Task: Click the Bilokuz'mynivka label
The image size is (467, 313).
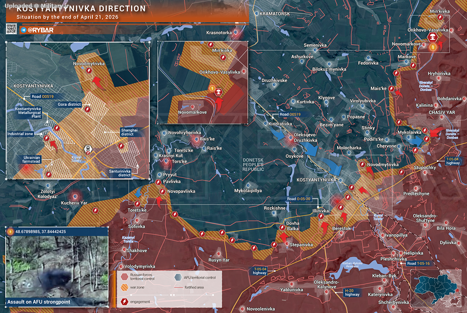Action: (x=329, y=69)
